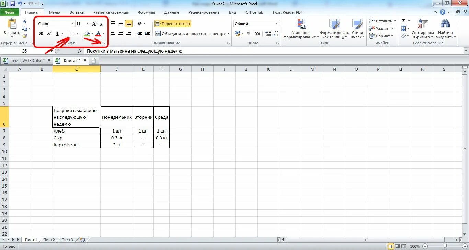The width and height of the screenshot is (469, 250).
Task: Increase decimal places
Action: [268, 34]
